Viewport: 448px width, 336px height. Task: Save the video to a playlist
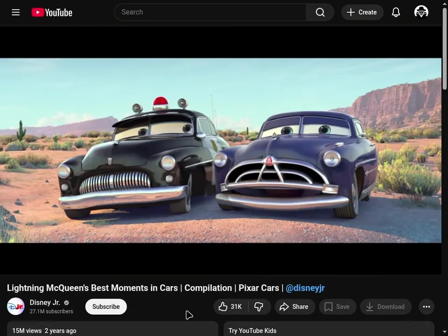[x=337, y=307]
